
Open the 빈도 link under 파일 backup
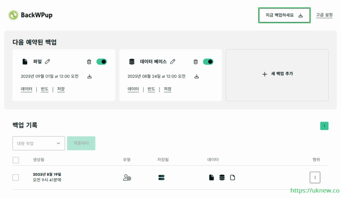tap(45, 89)
